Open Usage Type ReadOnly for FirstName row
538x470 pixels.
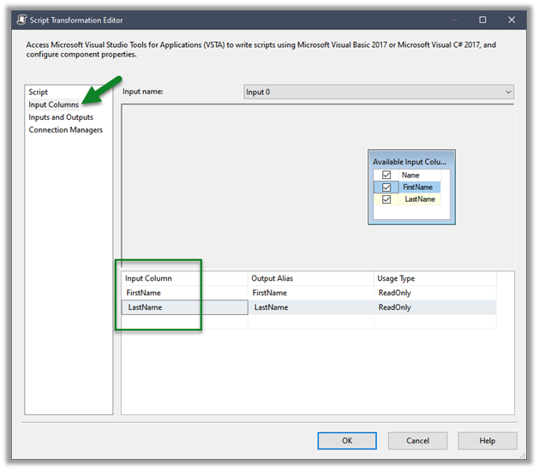[x=434, y=293]
